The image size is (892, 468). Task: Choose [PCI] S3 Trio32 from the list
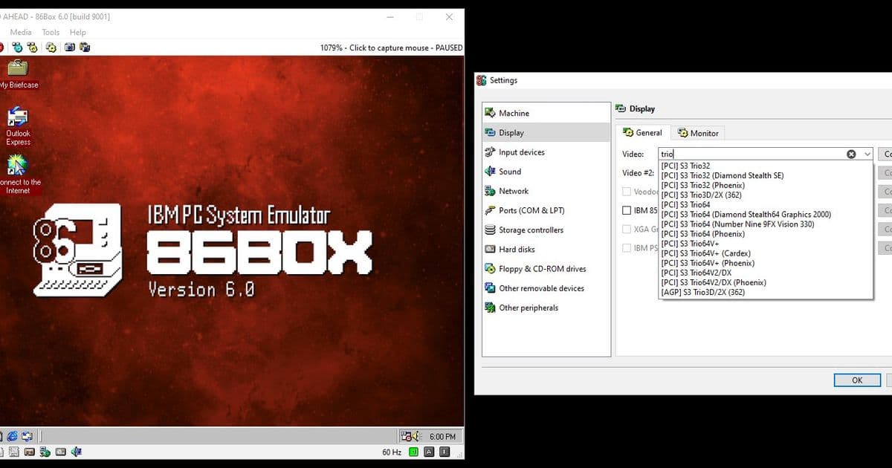pyautogui.click(x=766, y=166)
